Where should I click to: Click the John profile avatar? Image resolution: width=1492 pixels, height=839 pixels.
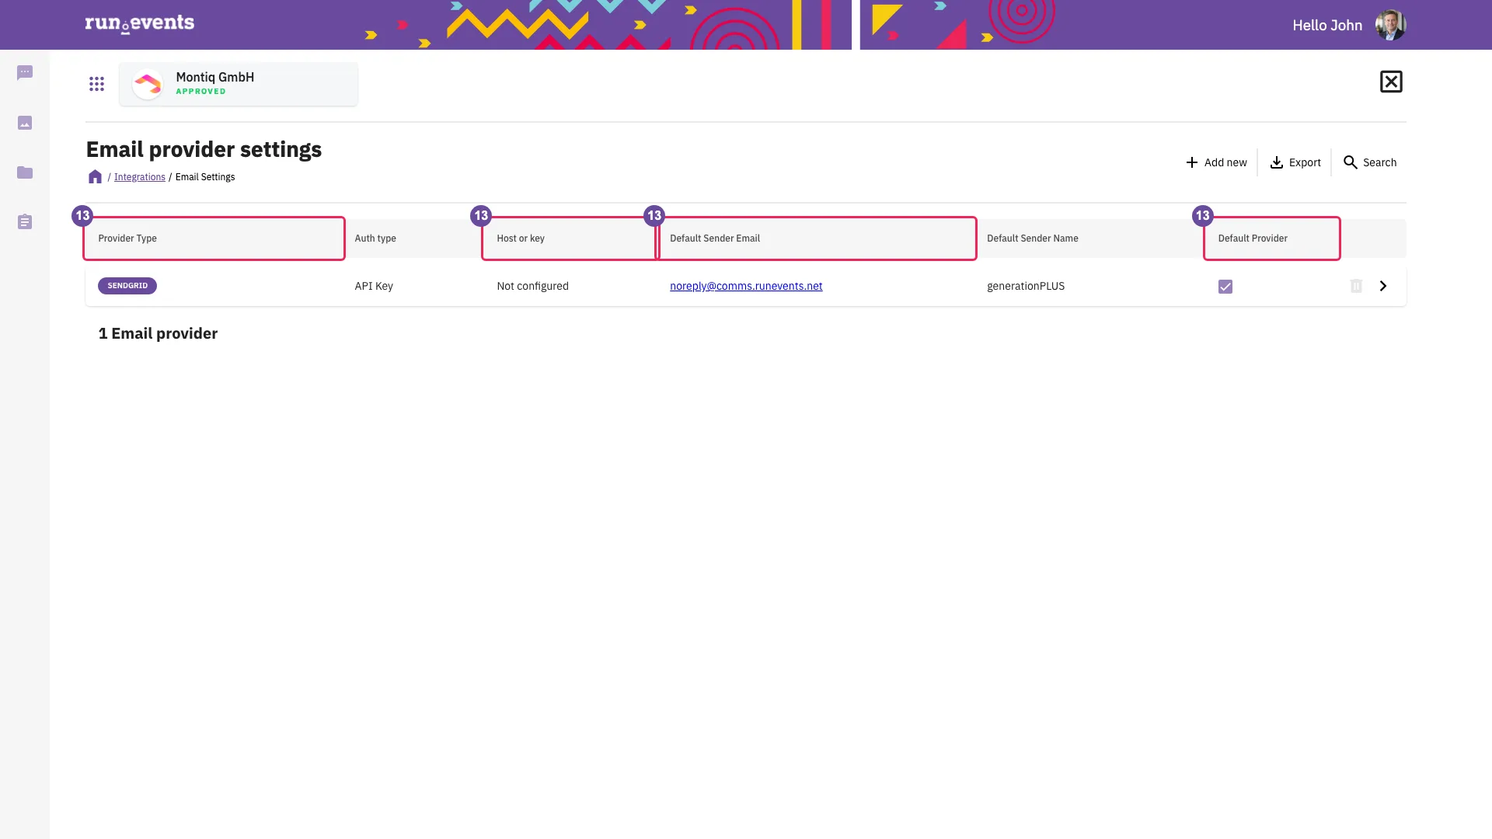pos(1390,25)
